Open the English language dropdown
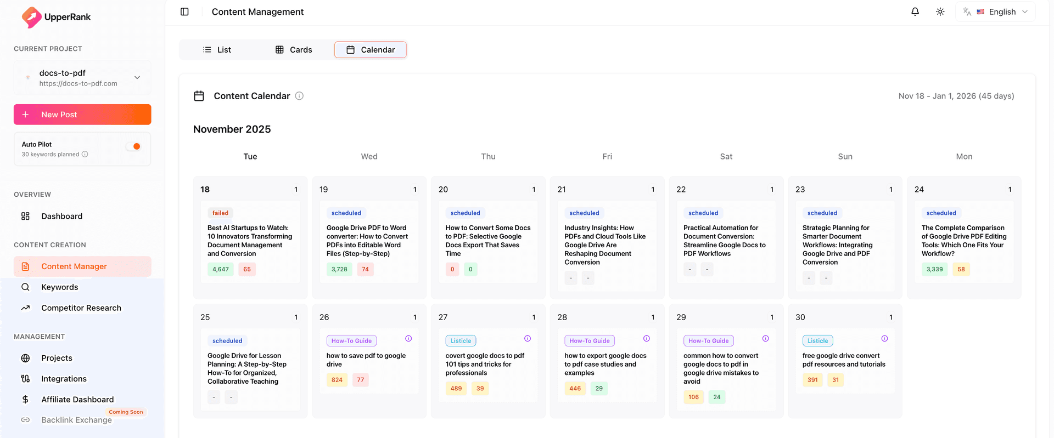The height and width of the screenshot is (438, 1054). pos(995,12)
